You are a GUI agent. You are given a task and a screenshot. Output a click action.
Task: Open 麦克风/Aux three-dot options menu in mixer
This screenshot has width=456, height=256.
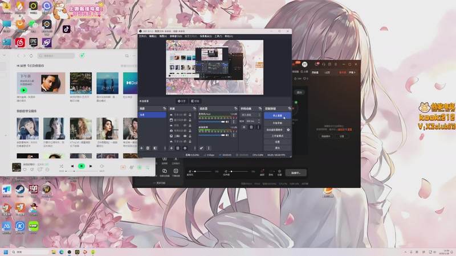pos(234,122)
